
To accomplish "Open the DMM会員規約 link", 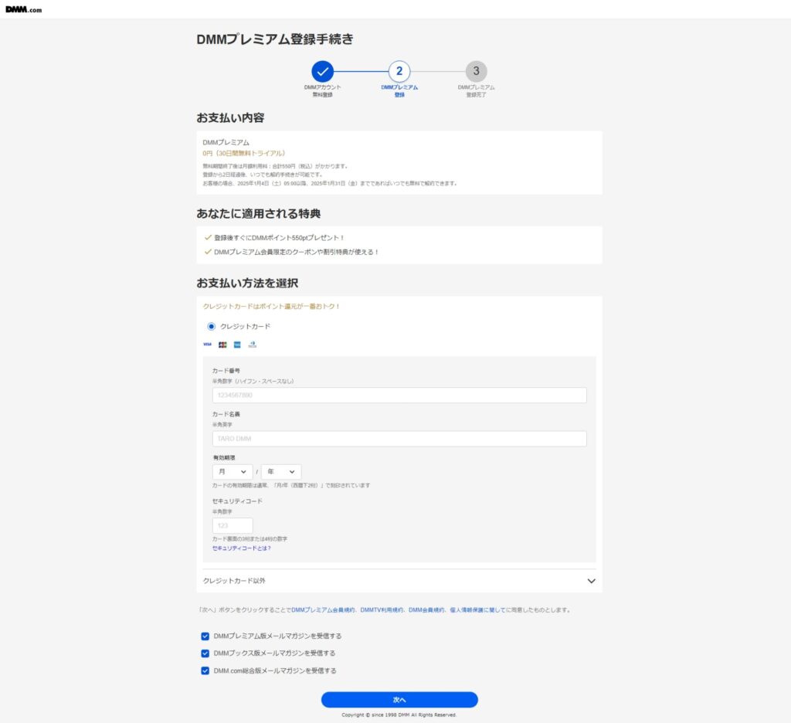I will pyautogui.click(x=426, y=610).
